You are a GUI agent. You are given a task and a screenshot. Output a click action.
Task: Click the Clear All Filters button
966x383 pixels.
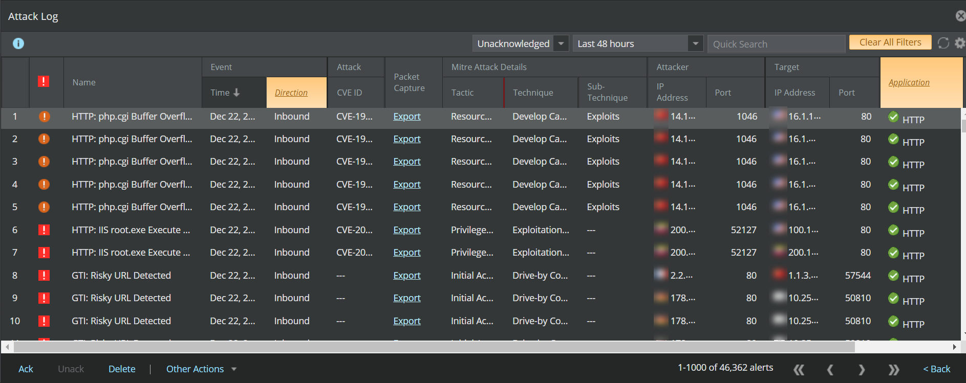point(890,42)
